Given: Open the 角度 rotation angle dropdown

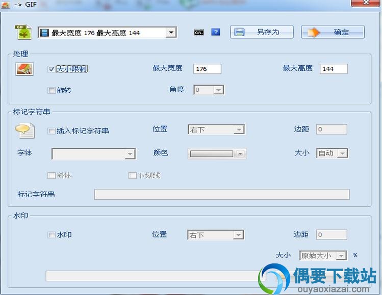Looking at the screenshot, I should (209, 90).
